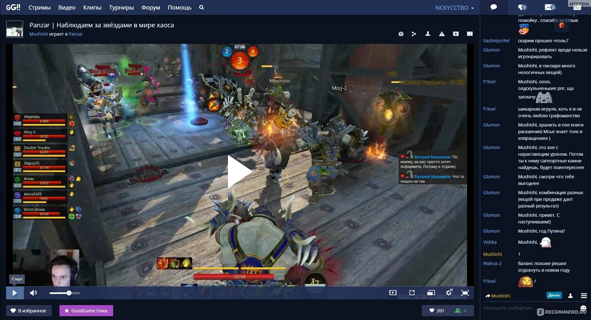Viewport: 591px width, 320px height.
Task: Open the Турниры page
Action: click(121, 8)
